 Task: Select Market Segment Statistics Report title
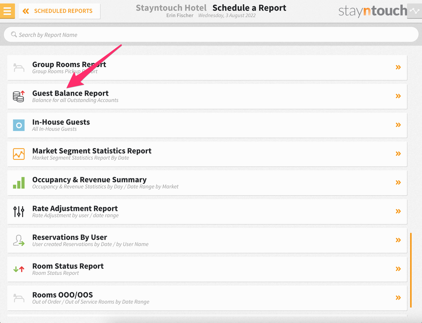92,151
